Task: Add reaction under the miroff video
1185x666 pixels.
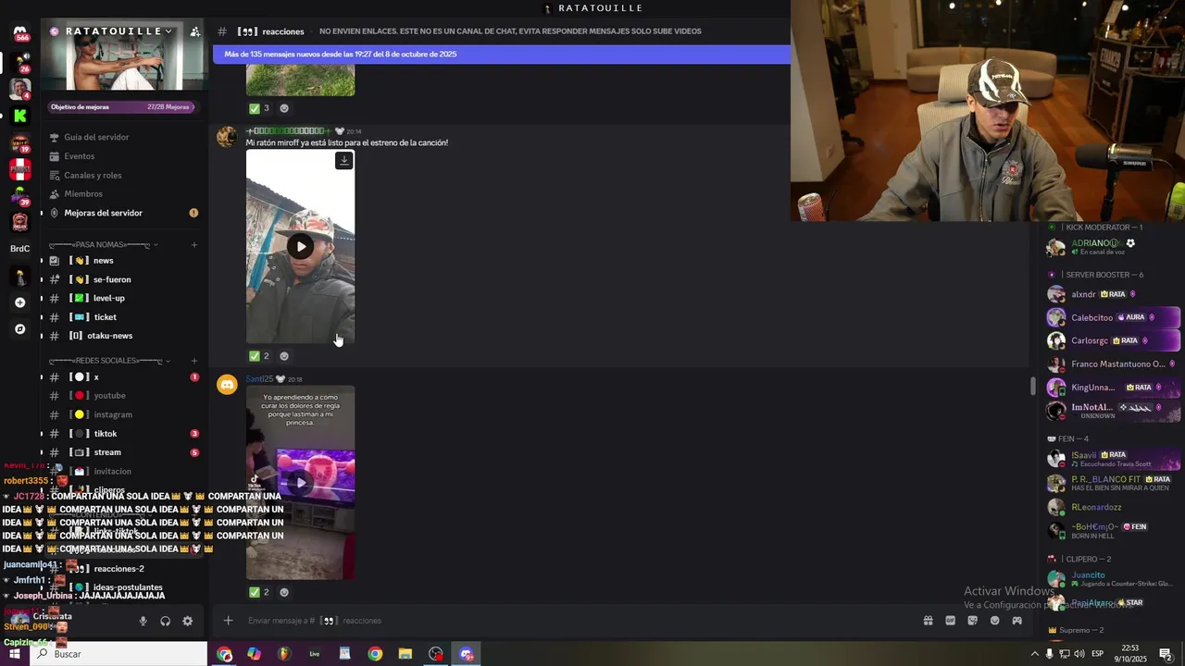Action: click(284, 356)
